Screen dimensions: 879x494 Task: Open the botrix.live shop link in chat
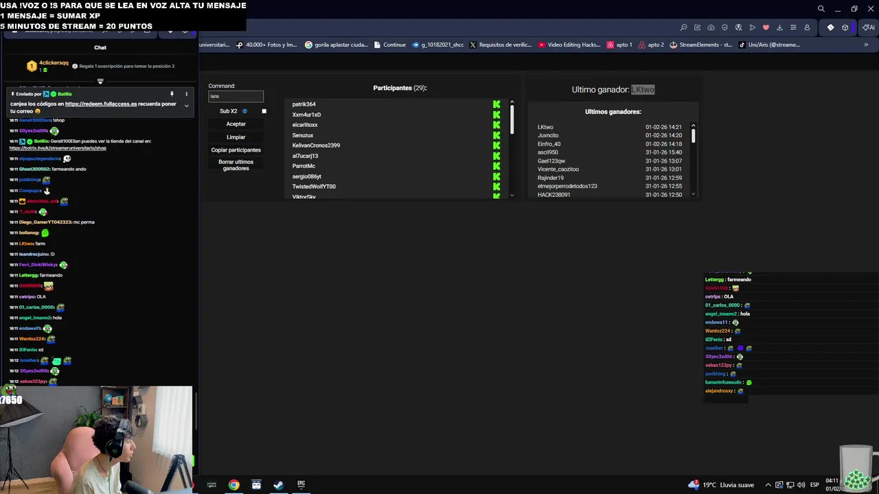tap(58, 148)
